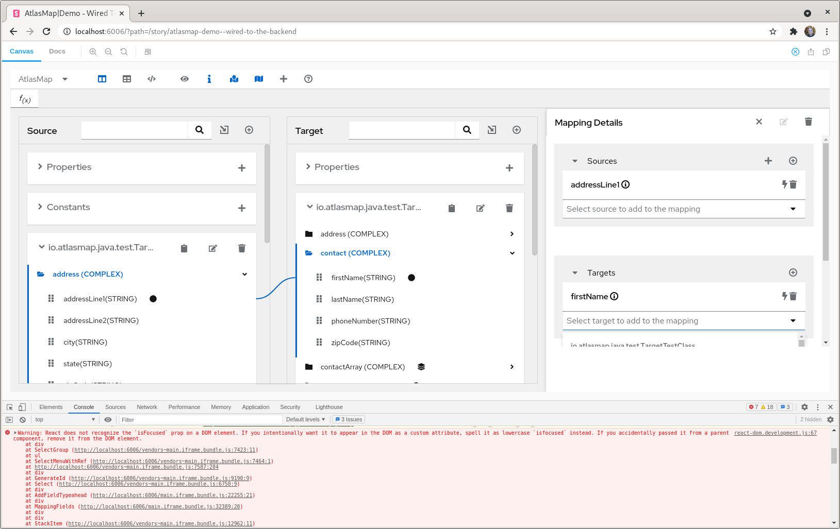This screenshot has height=529, width=840.
Task: Switch to the mapping table view icon
Action: (127, 79)
